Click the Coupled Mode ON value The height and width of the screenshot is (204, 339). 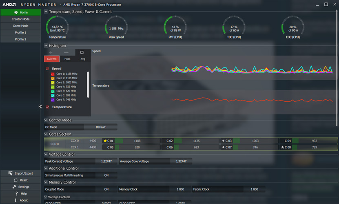click(106, 189)
